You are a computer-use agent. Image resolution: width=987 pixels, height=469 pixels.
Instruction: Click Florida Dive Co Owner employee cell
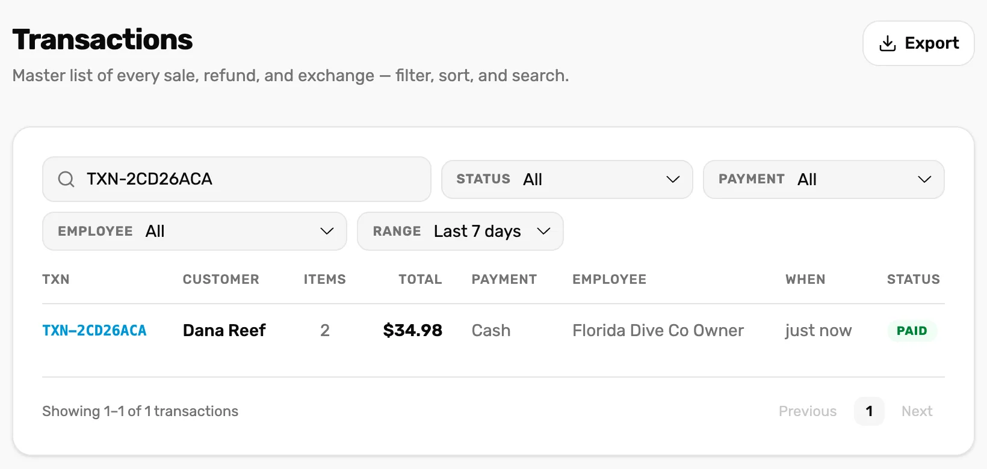tap(658, 330)
